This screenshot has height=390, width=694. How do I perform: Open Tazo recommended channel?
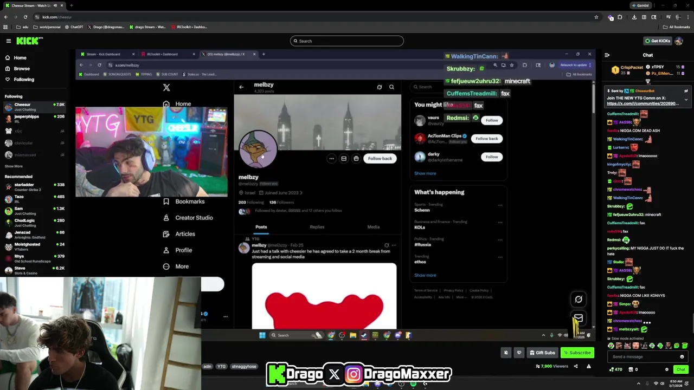click(x=35, y=199)
